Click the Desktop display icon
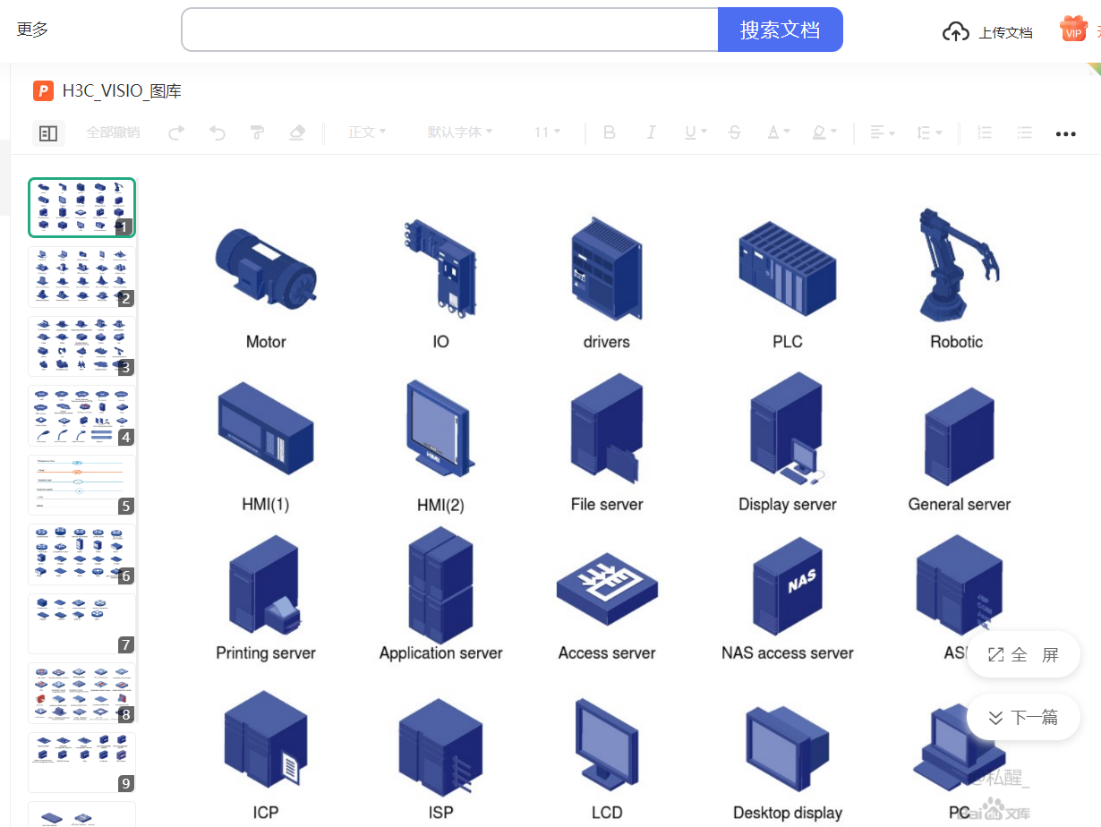The width and height of the screenshot is (1101, 827). coord(788,750)
